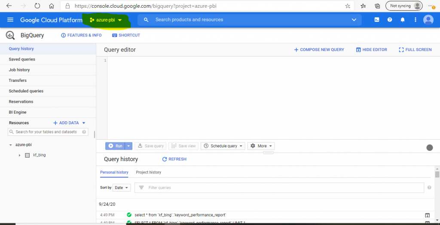Open query in editor icon on first history row
This screenshot has width=440, height=225.
[x=427, y=215]
